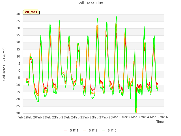This screenshot has width=181, height=136.
Task: Click the 40 y-axis tick label
Action: pyautogui.click(x=18, y=14)
